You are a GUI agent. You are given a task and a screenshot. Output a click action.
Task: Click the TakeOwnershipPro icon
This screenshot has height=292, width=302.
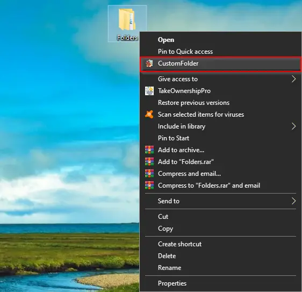(x=149, y=91)
